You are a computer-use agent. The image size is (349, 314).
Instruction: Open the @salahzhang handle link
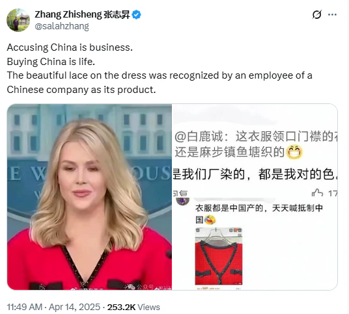click(x=62, y=26)
